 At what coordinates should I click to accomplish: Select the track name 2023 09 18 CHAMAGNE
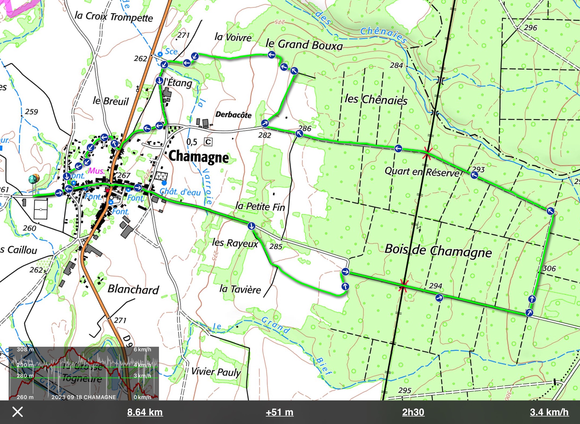pos(84,397)
